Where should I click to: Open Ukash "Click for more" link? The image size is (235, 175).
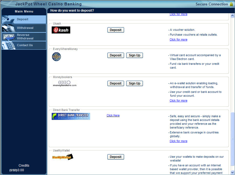(x=178, y=40)
